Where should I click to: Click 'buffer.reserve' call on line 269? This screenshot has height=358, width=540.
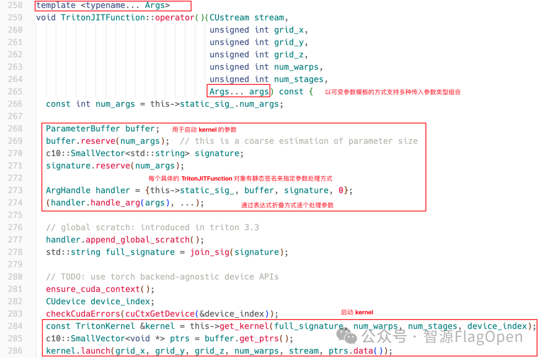(x=80, y=141)
